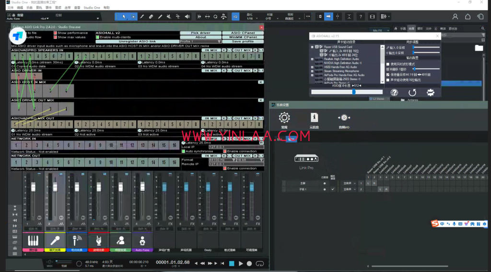Open the Profile 1 dropdown
Screen dimensions: 491x272
coord(200,41)
